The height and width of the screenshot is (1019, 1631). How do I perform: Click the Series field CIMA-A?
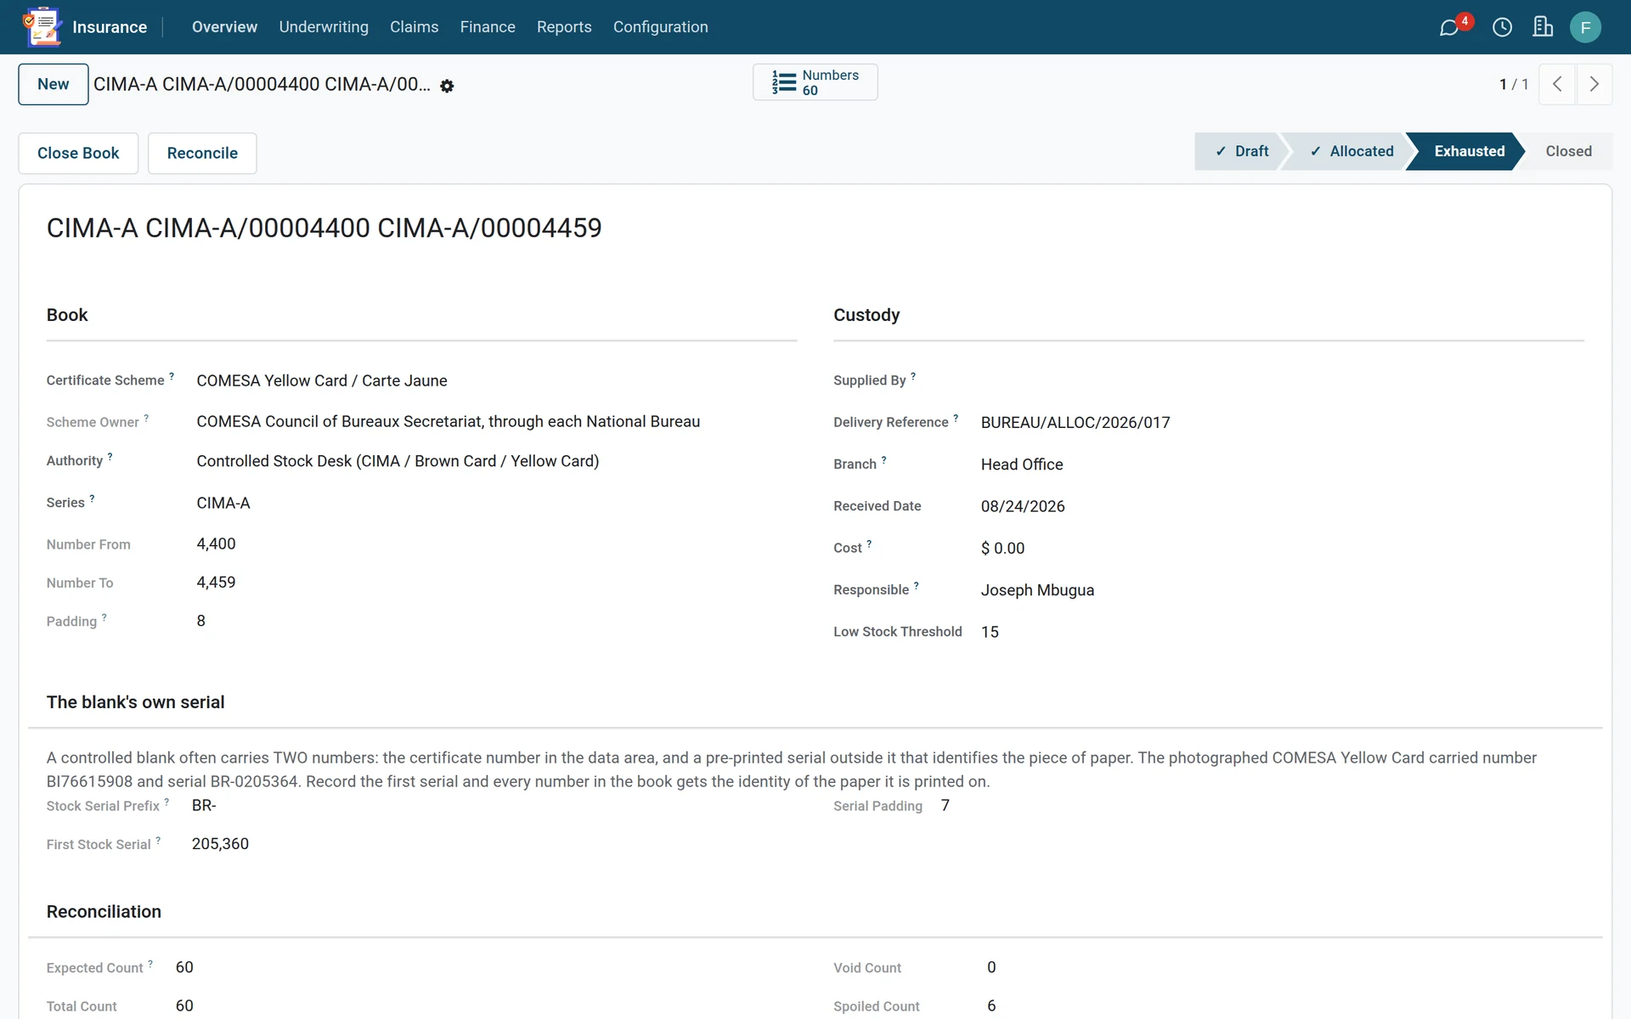[495, 503]
